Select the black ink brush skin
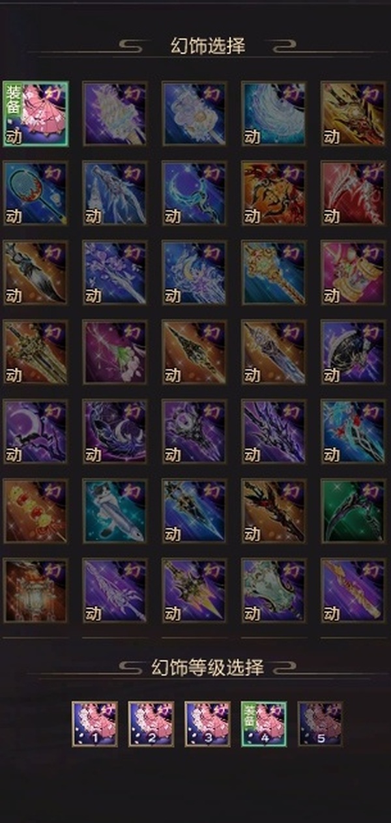This screenshot has width=391, height=823. coord(35,272)
